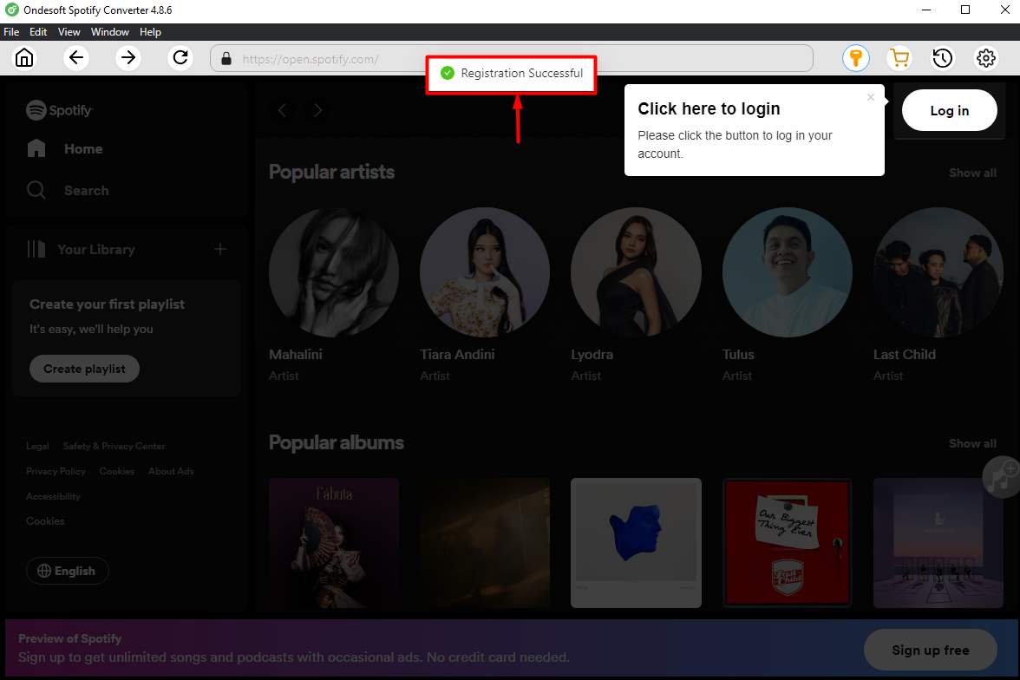Open the File menu
Screen dimensions: 1020x680
[x=11, y=32]
